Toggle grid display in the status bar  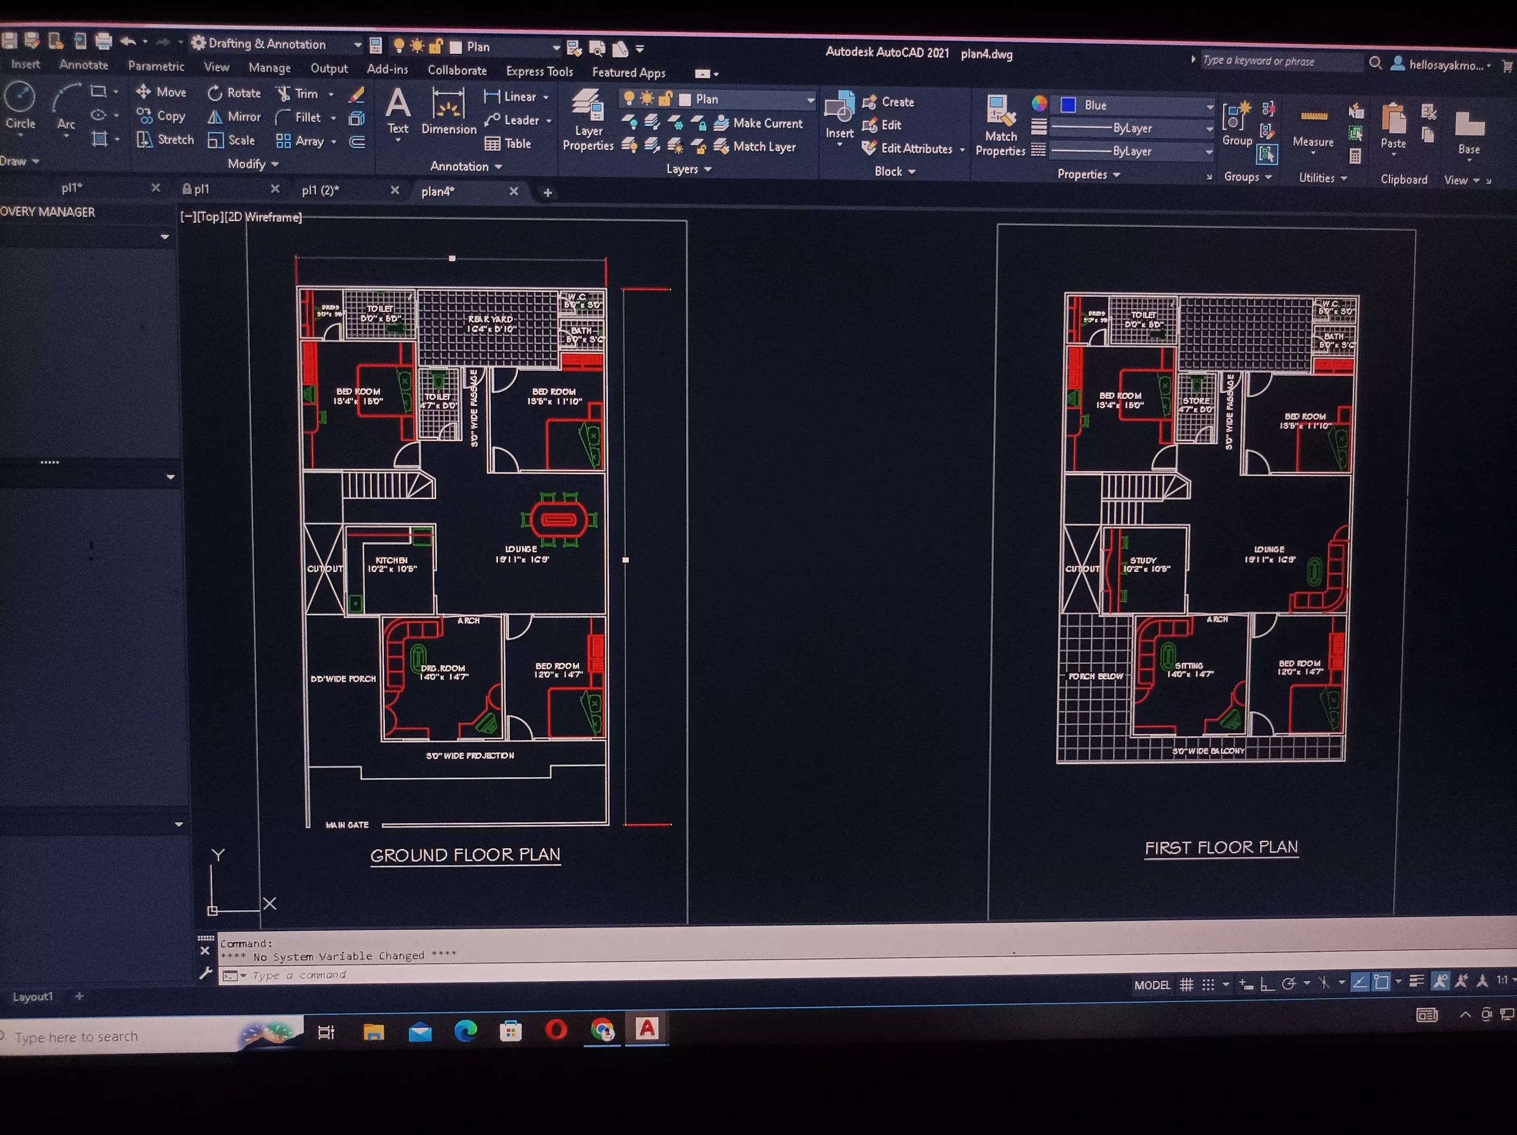[x=1186, y=983]
